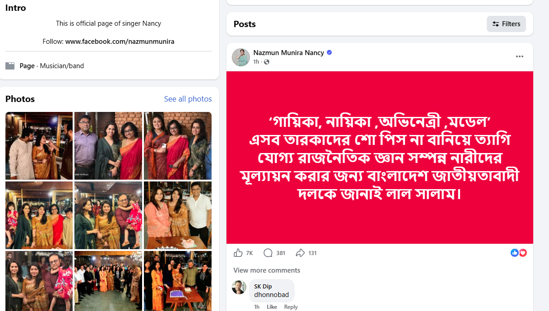The width and height of the screenshot is (549, 311).
Task: Click the comment bubble icon on the post
Action: 268,253
